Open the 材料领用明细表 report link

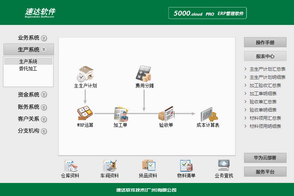tap(265, 126)
